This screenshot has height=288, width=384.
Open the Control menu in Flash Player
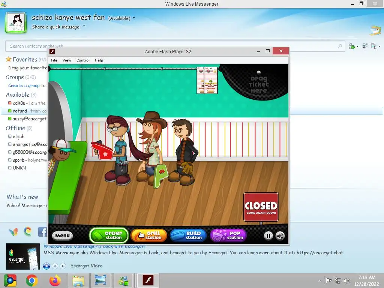tap(83, 60)
